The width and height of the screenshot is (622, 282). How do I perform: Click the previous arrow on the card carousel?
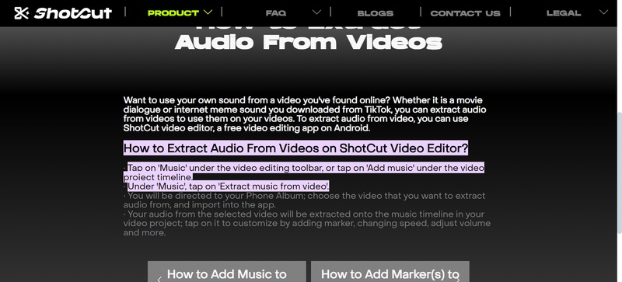[159, 279]
